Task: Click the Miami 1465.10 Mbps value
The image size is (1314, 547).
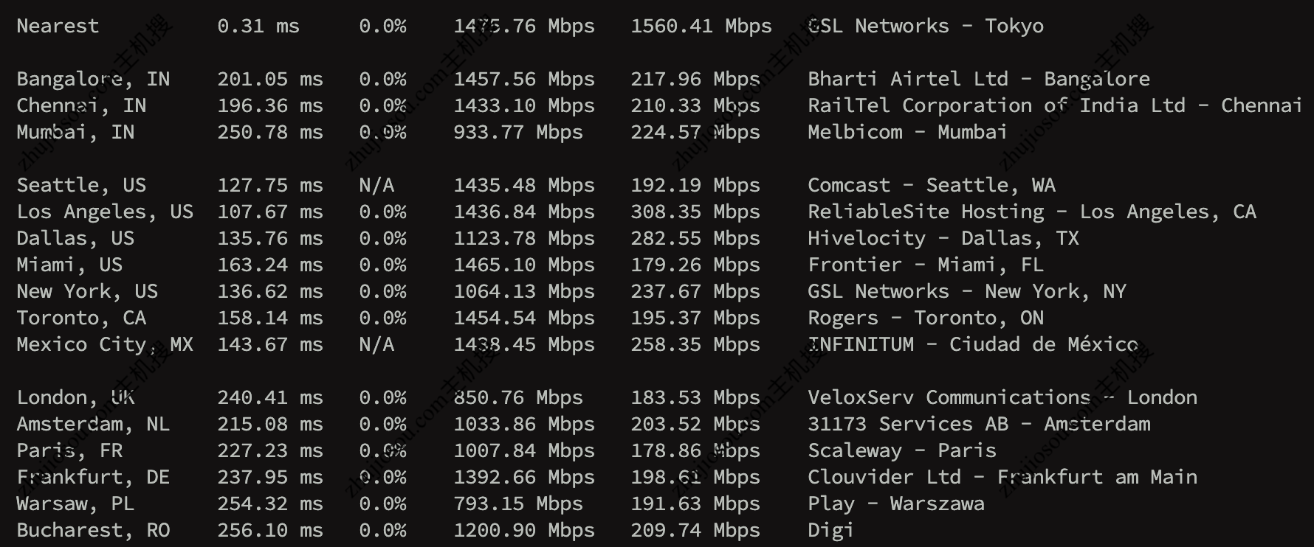Action: coord(523,265)
